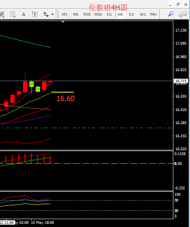Restore down the chart window

(x=178, y=5)
